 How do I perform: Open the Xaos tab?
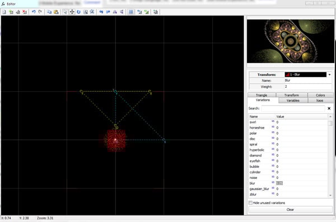click(320, 101)
